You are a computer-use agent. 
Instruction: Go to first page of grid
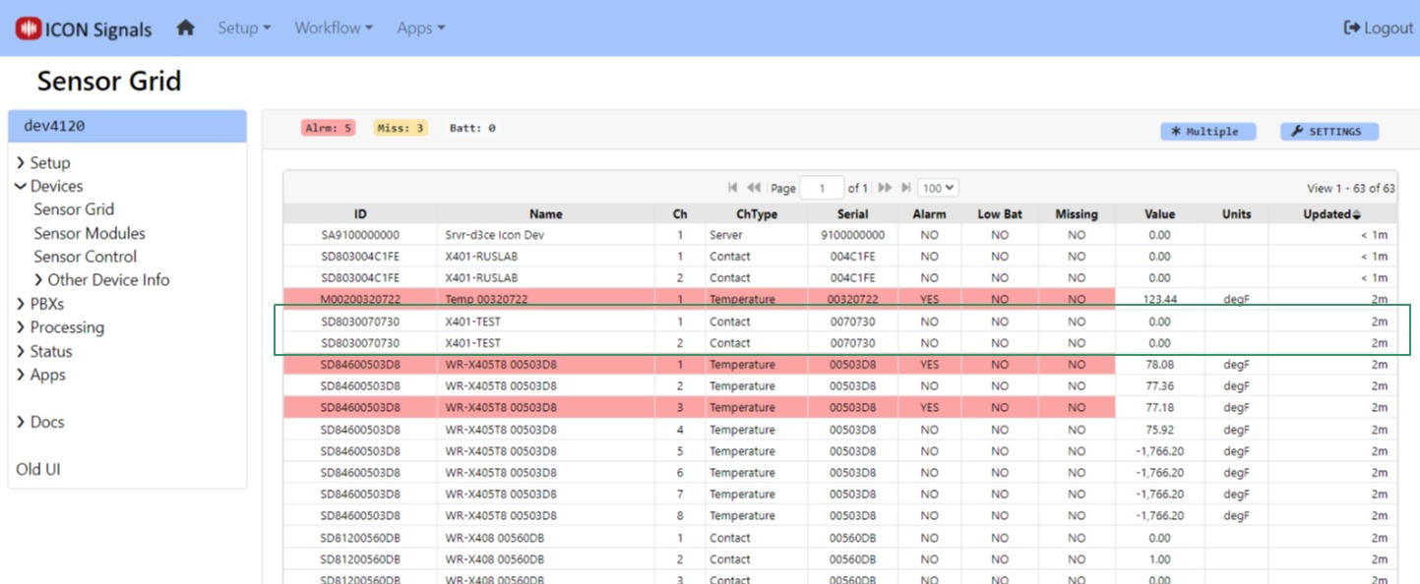[x=732, y=188]
